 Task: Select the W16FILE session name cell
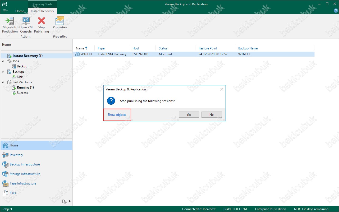pos(87,54)
